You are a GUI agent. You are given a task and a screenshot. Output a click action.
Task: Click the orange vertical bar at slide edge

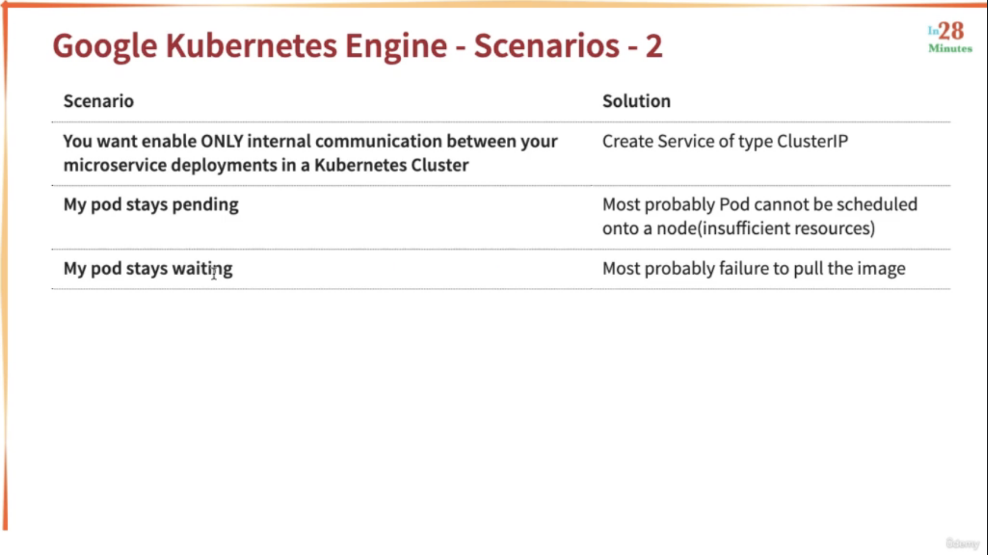pos(5,267)
